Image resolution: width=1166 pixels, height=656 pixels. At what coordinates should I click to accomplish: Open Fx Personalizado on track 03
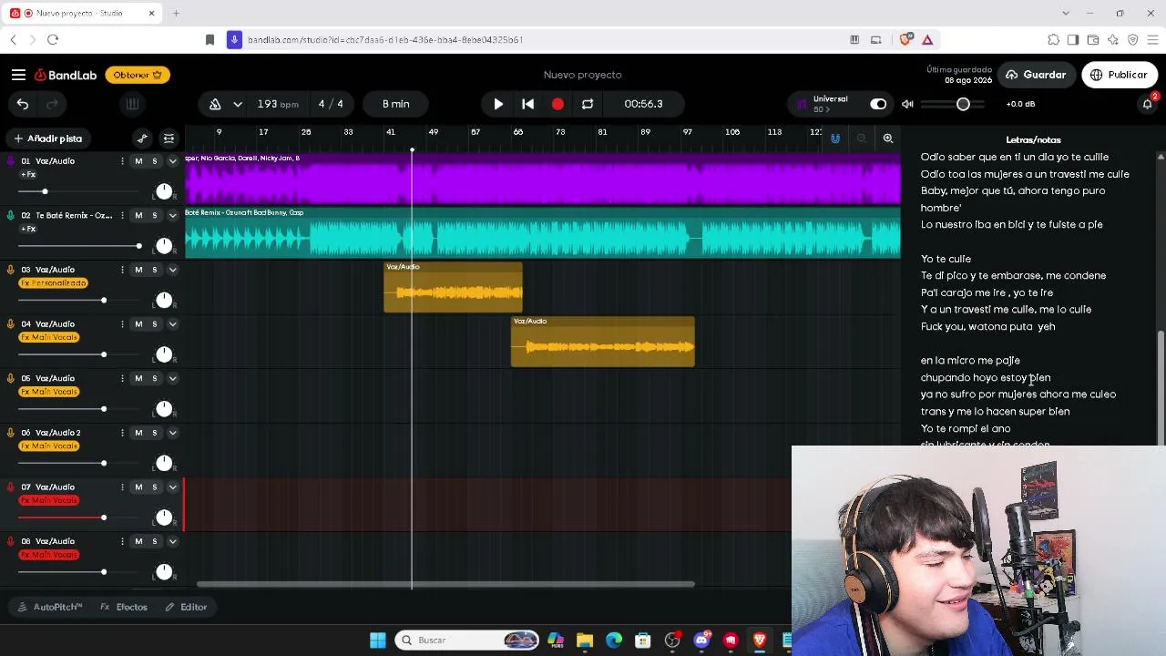pyautogui.click(x=53, y=283)
